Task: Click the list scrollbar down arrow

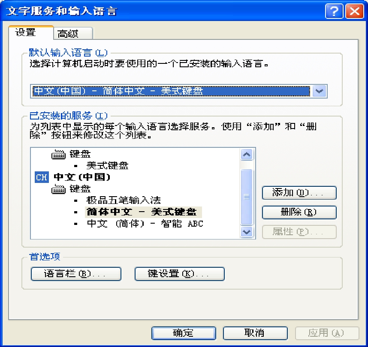Action: tap(247, 232)
